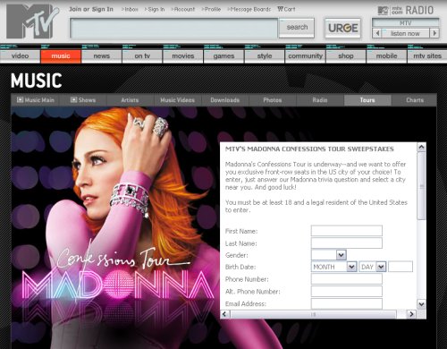This screenshot has height=349, width=447.
Task: Open the mobile navigation tab
Action: tap(386, 56)
